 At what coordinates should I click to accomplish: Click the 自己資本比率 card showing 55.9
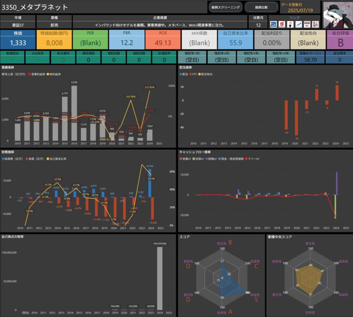236,39
